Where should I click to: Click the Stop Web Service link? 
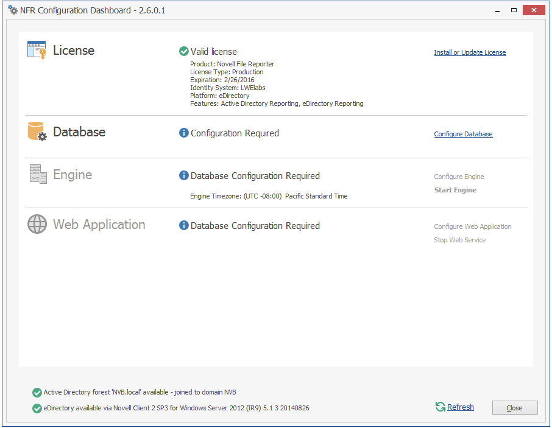click(x=459, y=240)
